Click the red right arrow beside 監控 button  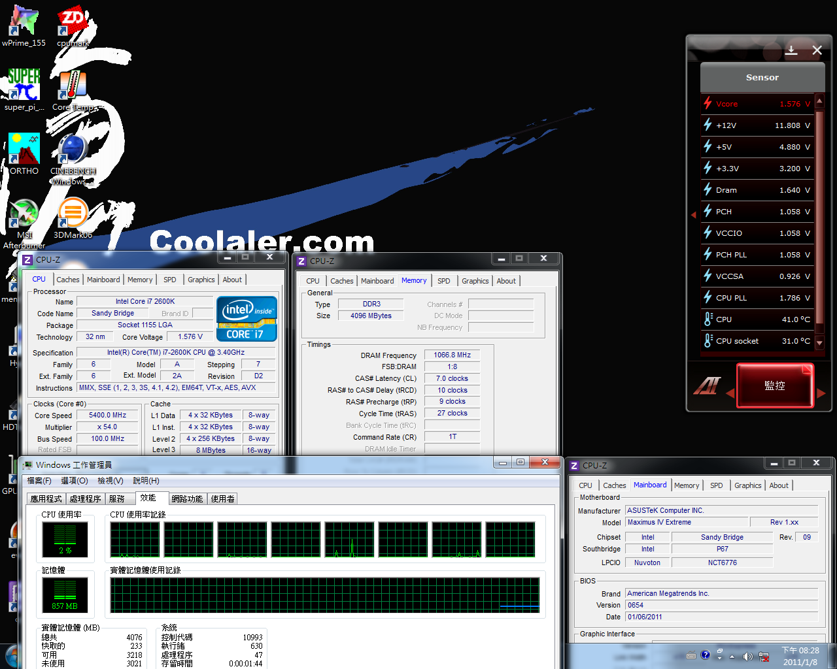(822, 393)
